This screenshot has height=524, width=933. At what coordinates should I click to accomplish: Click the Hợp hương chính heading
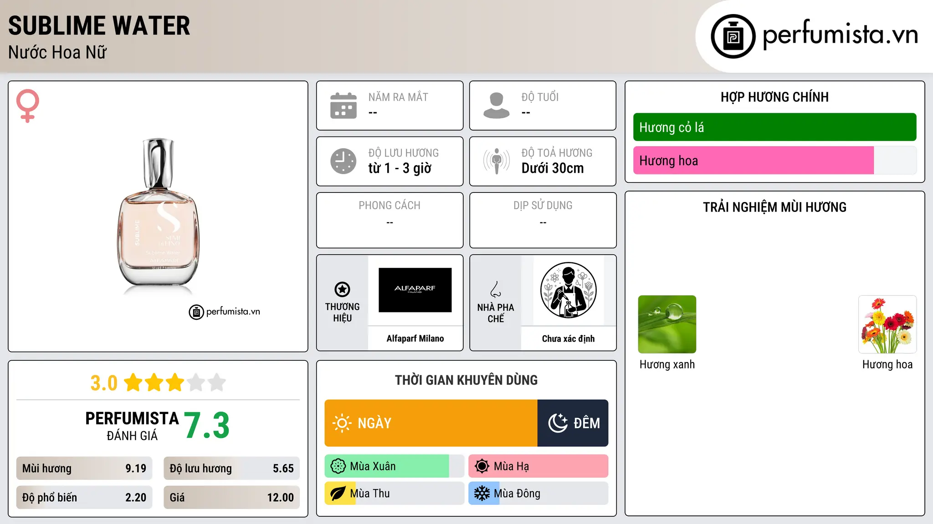point(775,97)
